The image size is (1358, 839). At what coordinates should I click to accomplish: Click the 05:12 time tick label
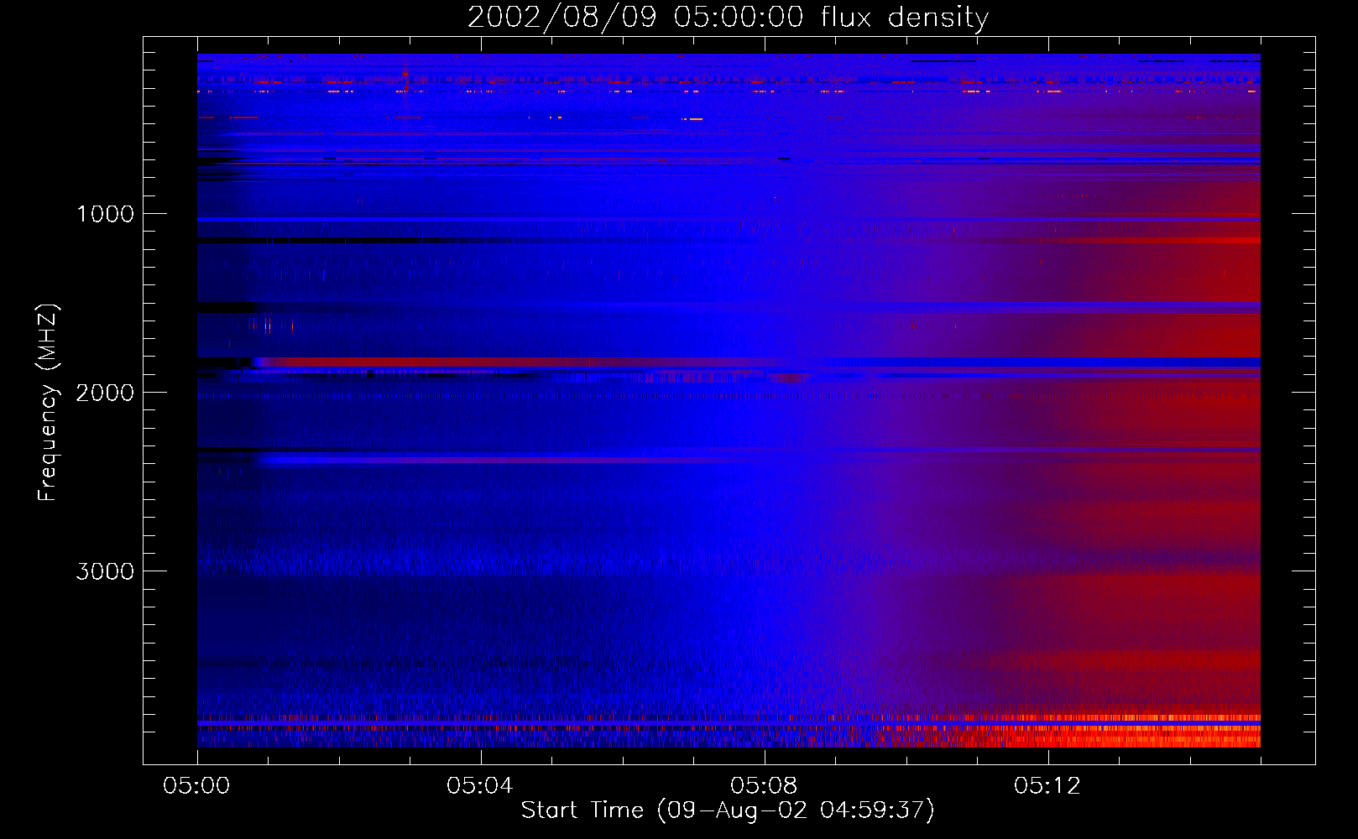click(1047, 785)
